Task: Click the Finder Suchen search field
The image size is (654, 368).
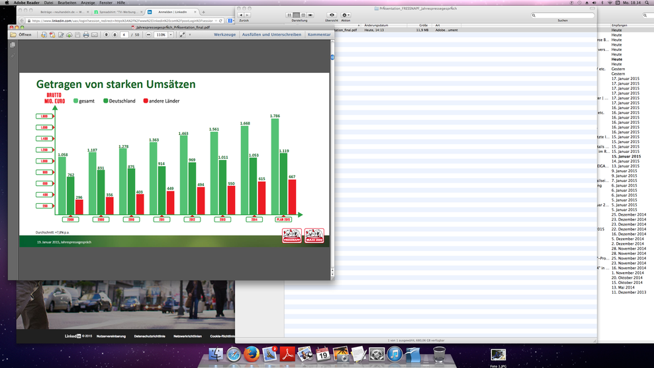Action: coord(563,15)
